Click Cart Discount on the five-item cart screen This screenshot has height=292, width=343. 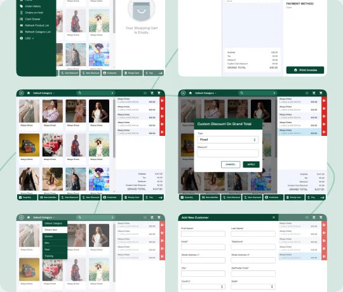click(69, 197)
